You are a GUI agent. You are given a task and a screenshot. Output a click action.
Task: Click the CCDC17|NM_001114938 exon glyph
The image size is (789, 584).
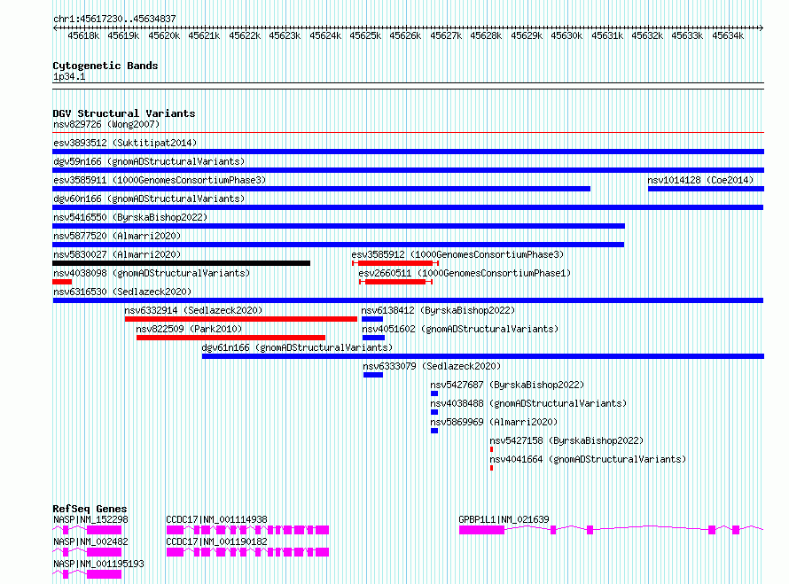click(247, 530)
